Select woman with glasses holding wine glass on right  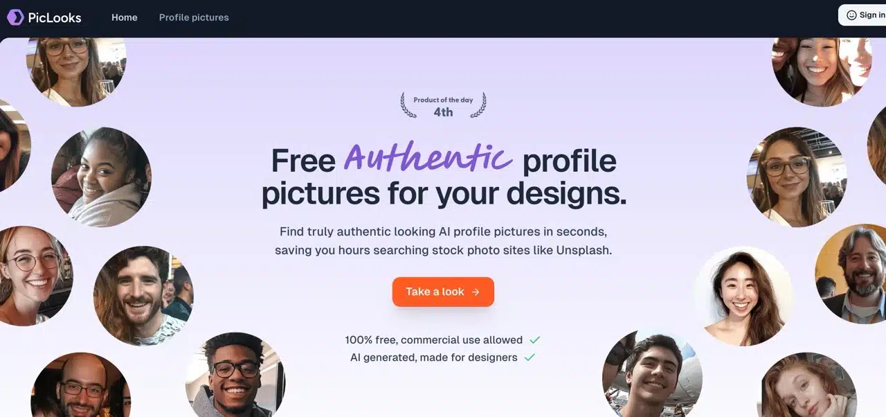coord(797,177)
